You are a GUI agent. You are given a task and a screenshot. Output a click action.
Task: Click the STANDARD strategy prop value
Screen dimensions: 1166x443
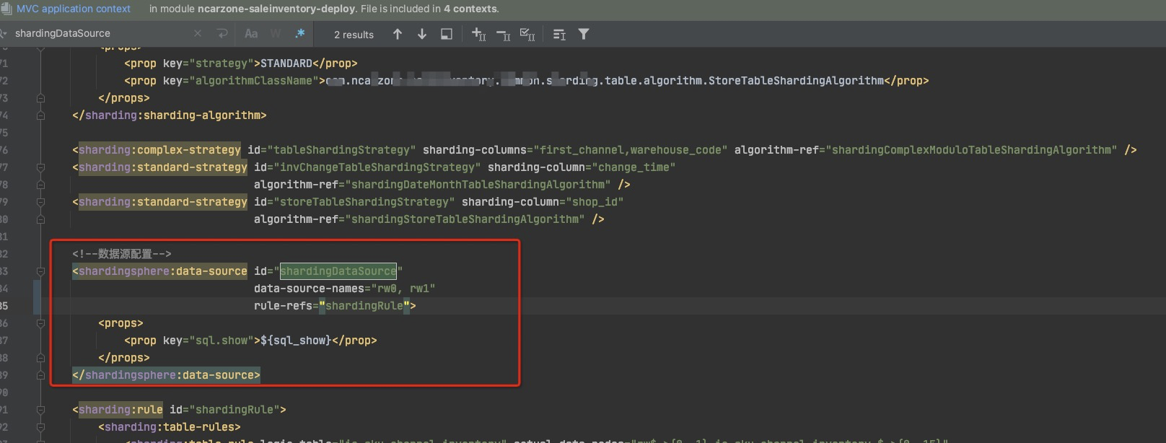286,63
